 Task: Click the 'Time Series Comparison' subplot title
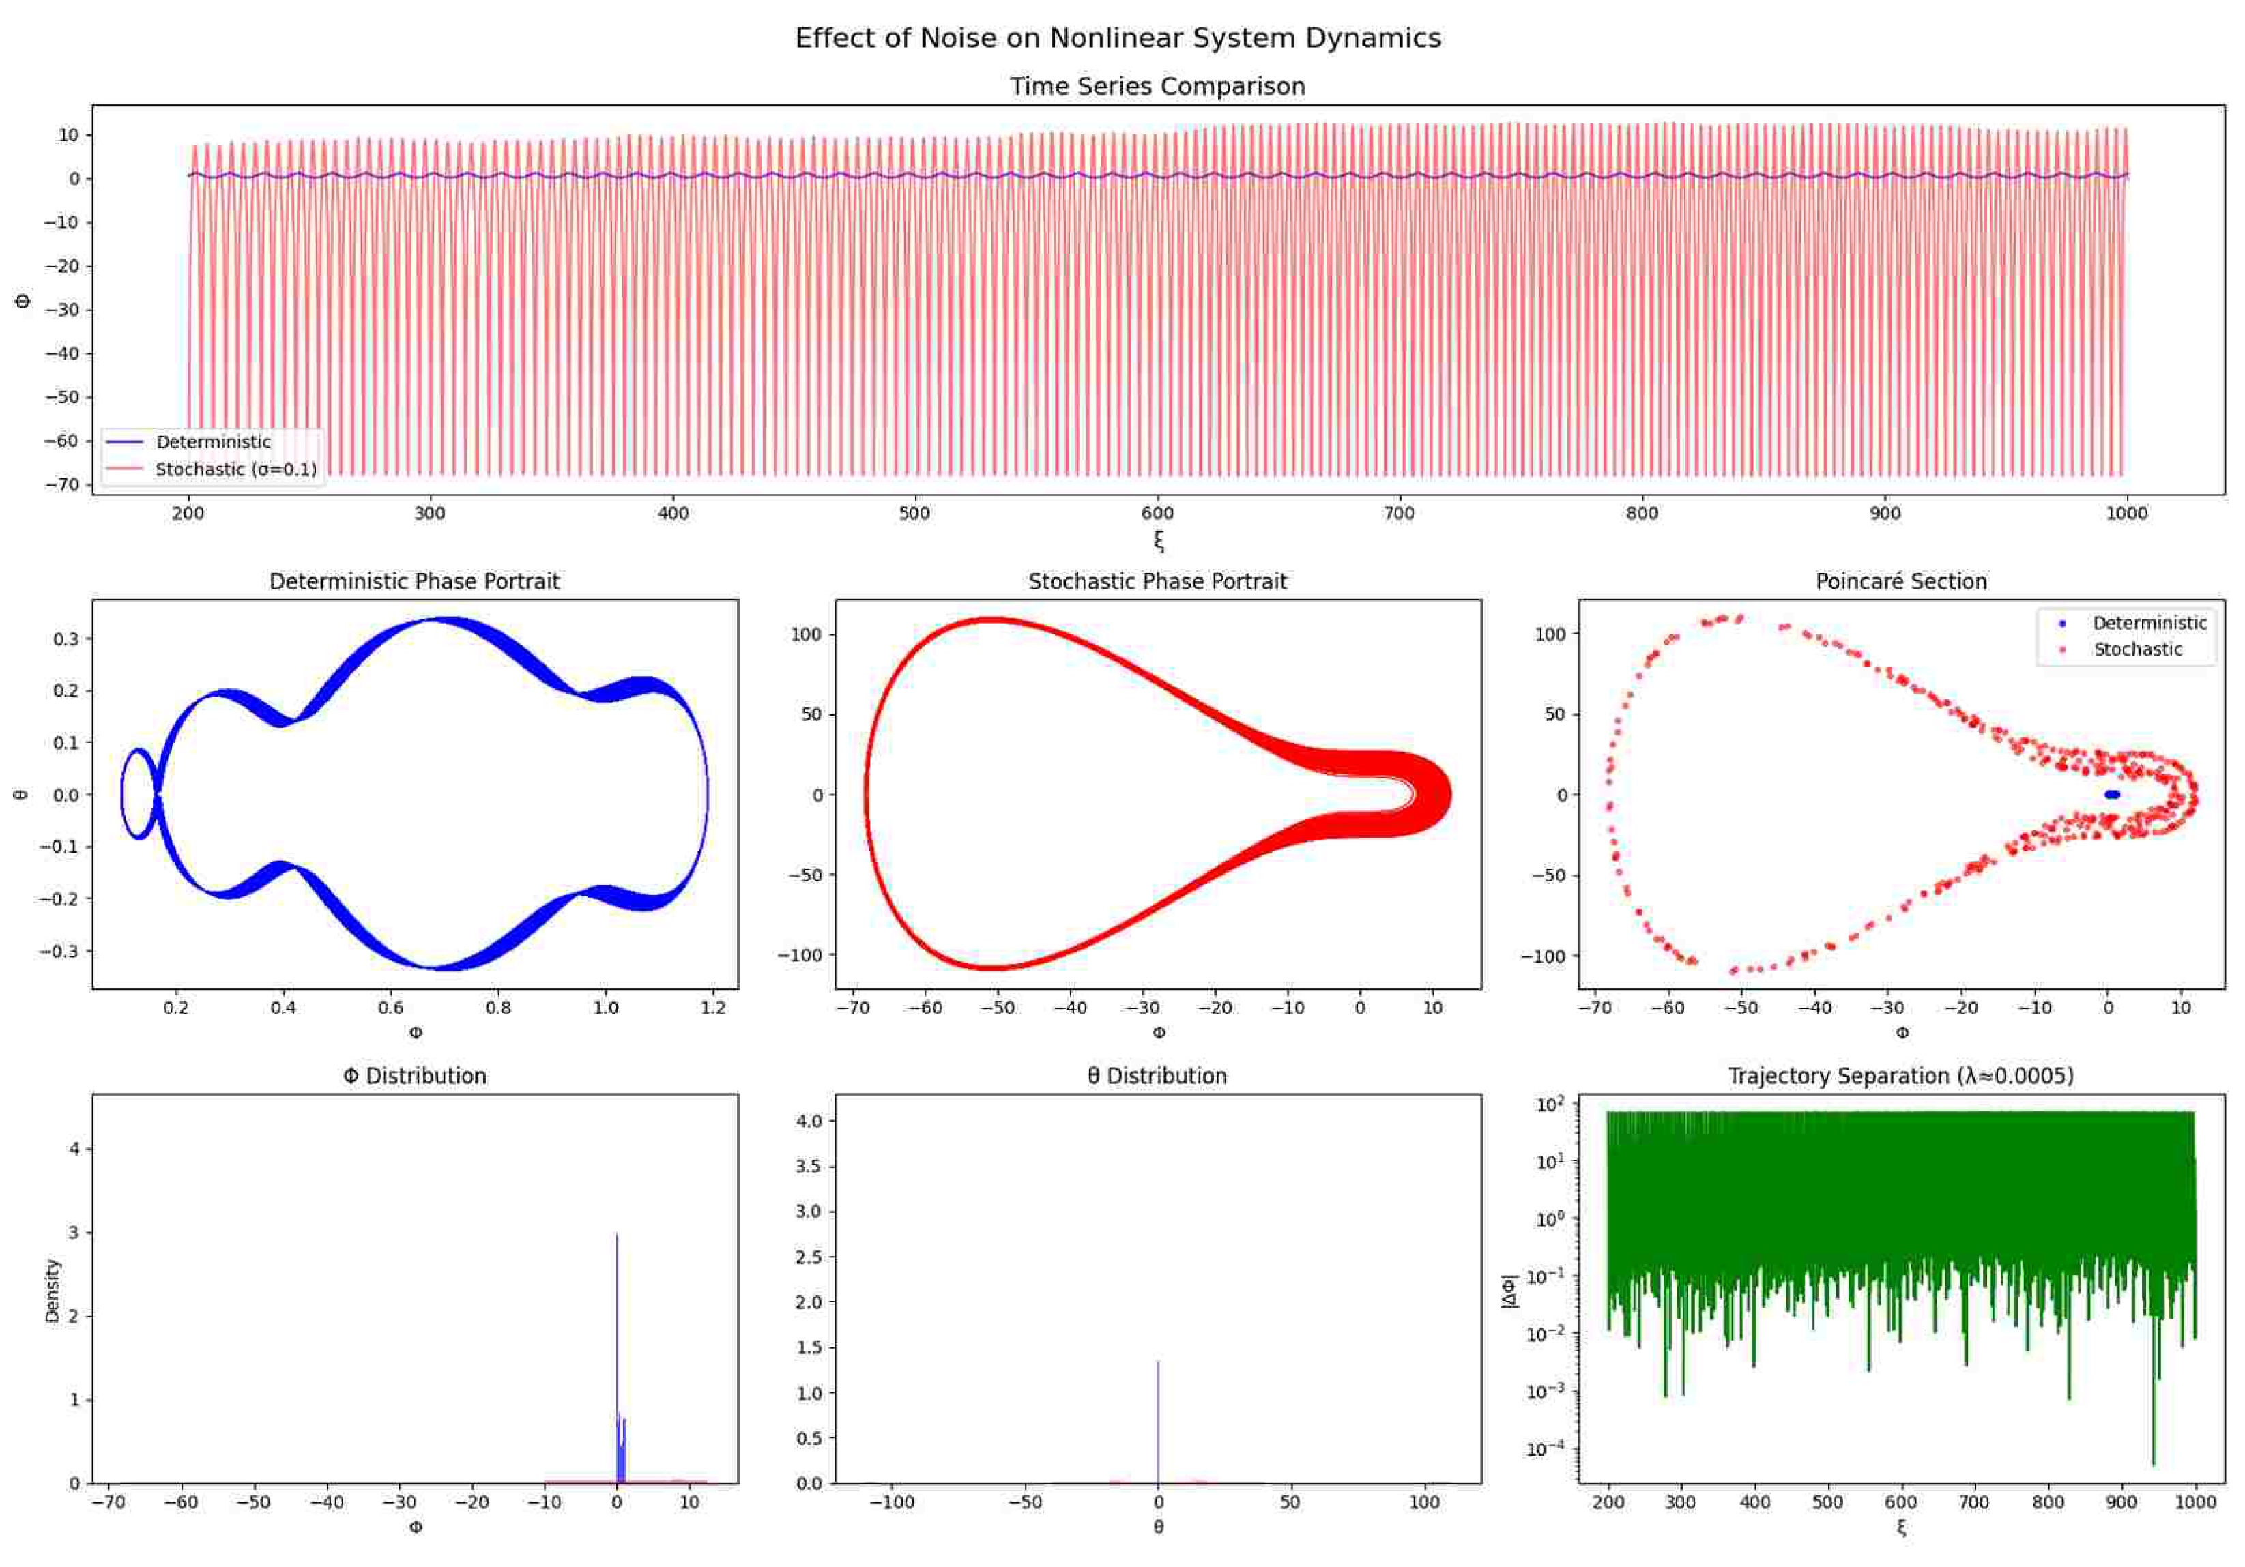click(1157, 86)
